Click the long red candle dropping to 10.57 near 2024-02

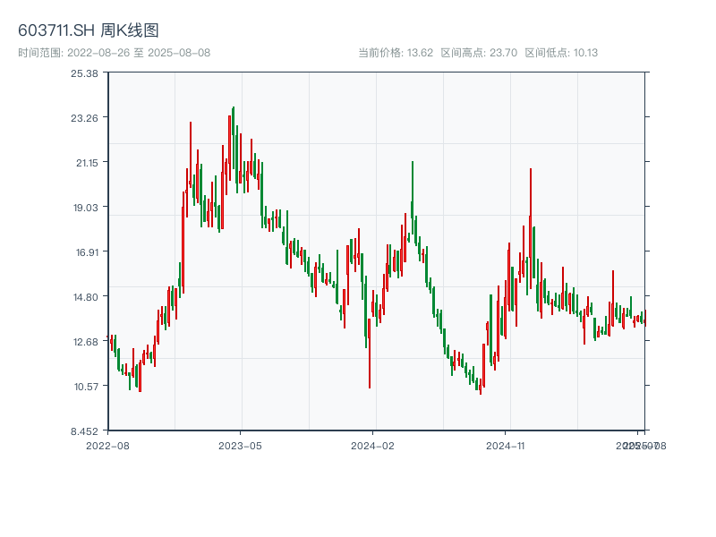tap(370, 354)
